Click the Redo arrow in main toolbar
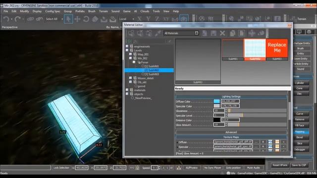 pyautogui.click(x=17, y=19)
